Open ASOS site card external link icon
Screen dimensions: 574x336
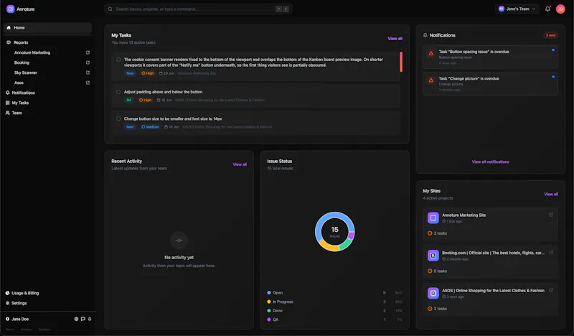[x=551, y=290]
